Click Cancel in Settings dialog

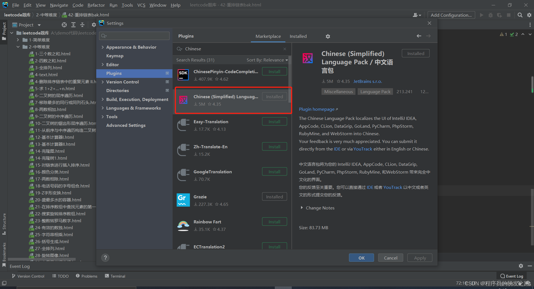pos(390,258)
